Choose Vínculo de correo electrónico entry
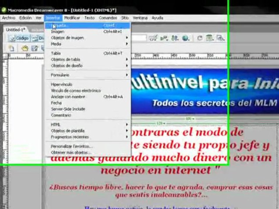Viewport: 279px width, 209px height. [x=88, y=91]
